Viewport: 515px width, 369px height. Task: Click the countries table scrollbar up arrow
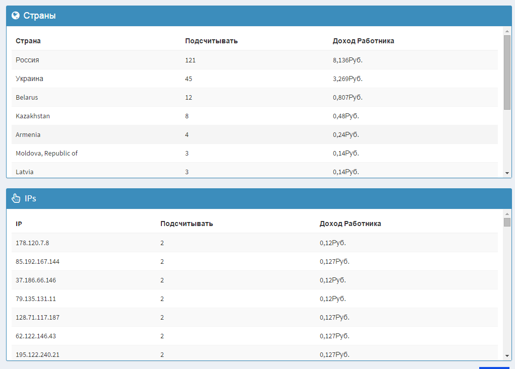(507, 31)
